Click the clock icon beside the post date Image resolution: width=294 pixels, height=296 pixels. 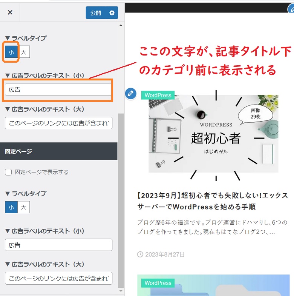pos(140,254)
